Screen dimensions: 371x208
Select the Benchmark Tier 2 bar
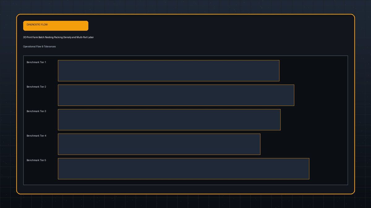176,95
